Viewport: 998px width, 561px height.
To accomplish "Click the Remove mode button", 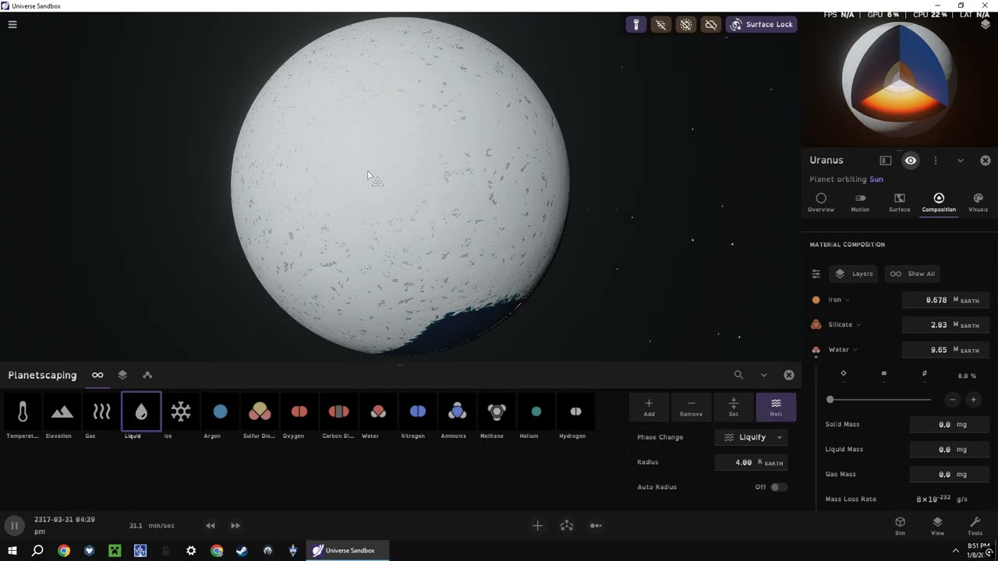I will [691, 407].
